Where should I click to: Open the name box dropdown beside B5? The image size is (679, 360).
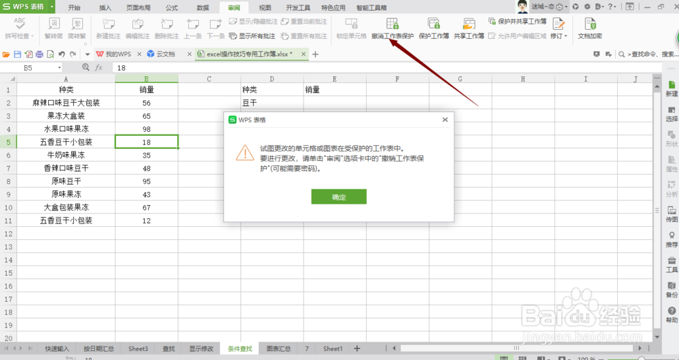pyautogui.click(x=59, y=68)
